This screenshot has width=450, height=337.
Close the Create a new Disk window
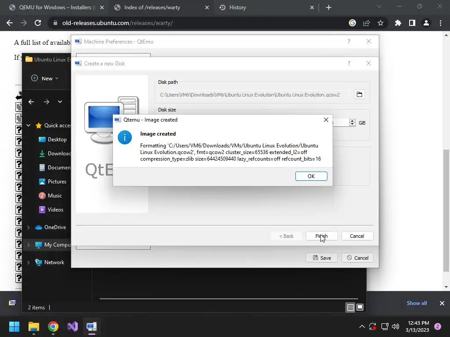tap(369, 63)
